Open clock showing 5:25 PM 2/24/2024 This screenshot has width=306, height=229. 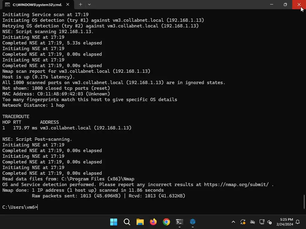click(285, 222)
